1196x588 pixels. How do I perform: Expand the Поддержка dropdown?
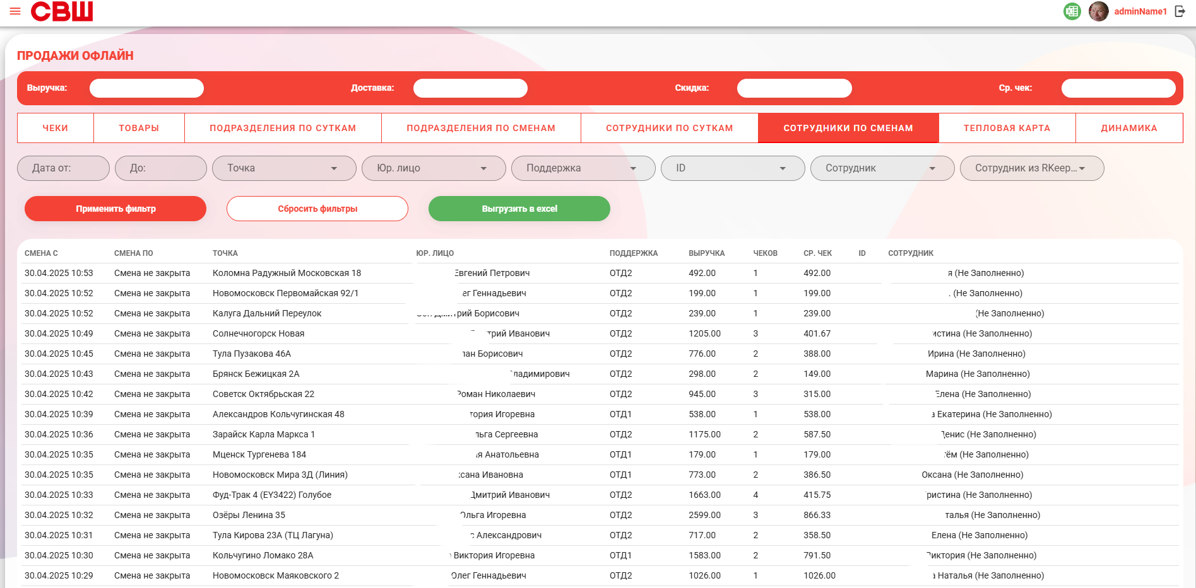pyautogui.click(x=583, y=168)
